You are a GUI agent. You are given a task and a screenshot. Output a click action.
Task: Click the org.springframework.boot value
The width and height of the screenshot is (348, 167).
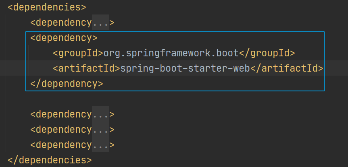[171, 53]
